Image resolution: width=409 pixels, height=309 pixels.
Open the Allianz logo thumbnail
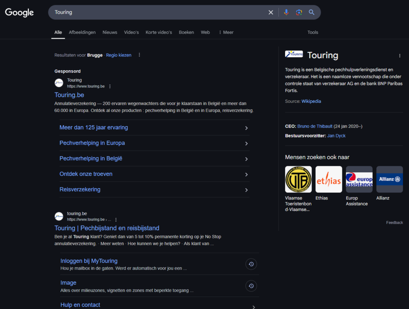tap(389, 179)
